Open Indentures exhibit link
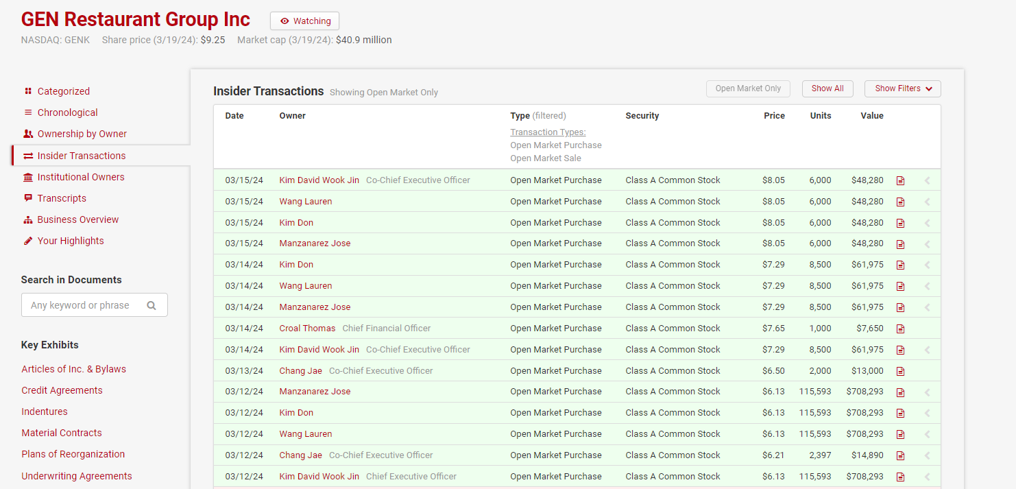This screenshot has height=489, width=1016. click(x=45, y=412)
